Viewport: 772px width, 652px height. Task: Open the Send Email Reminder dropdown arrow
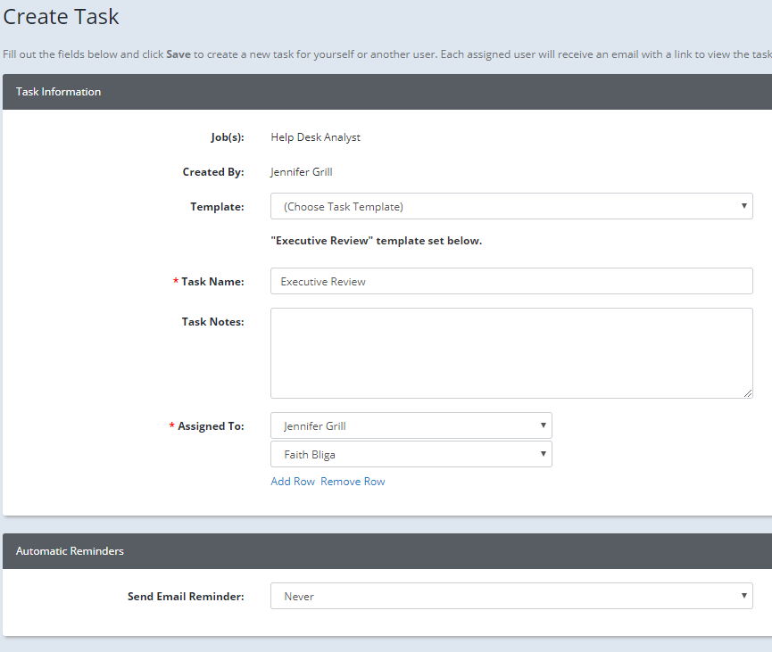pos(744,596)
